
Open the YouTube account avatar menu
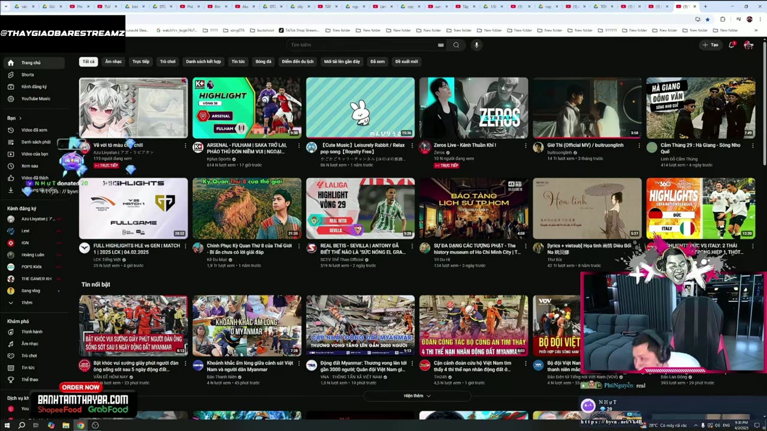coord(748,45)
